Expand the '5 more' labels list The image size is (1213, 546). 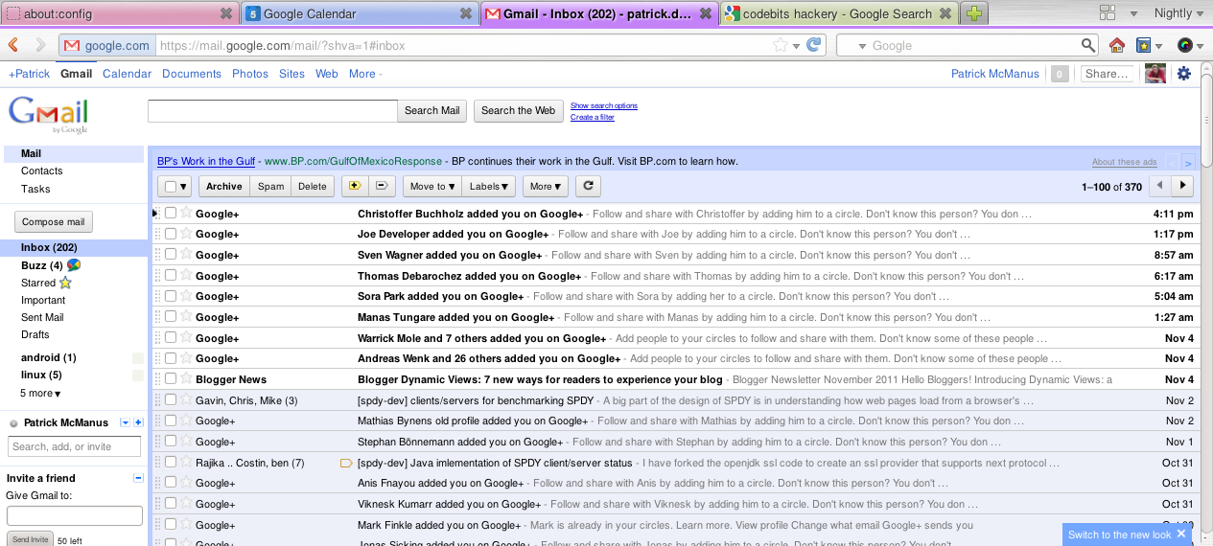pyautogui.click(x=40, y=394)
